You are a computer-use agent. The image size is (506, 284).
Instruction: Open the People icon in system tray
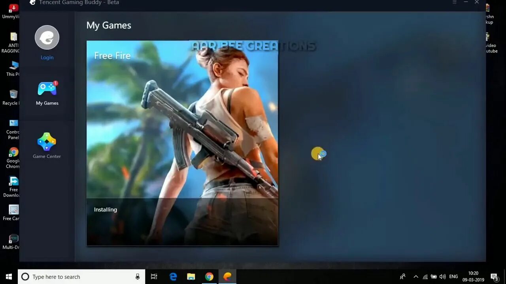(402, 277)
